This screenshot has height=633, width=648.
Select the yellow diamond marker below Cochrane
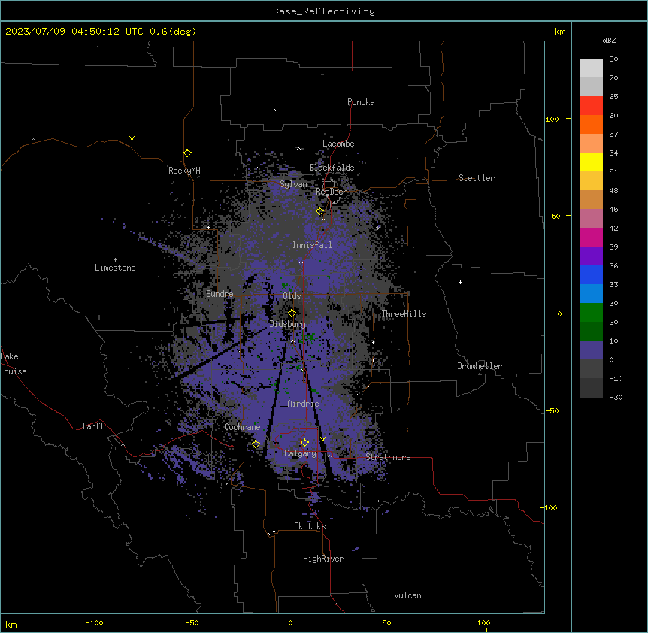pos(256,444)
